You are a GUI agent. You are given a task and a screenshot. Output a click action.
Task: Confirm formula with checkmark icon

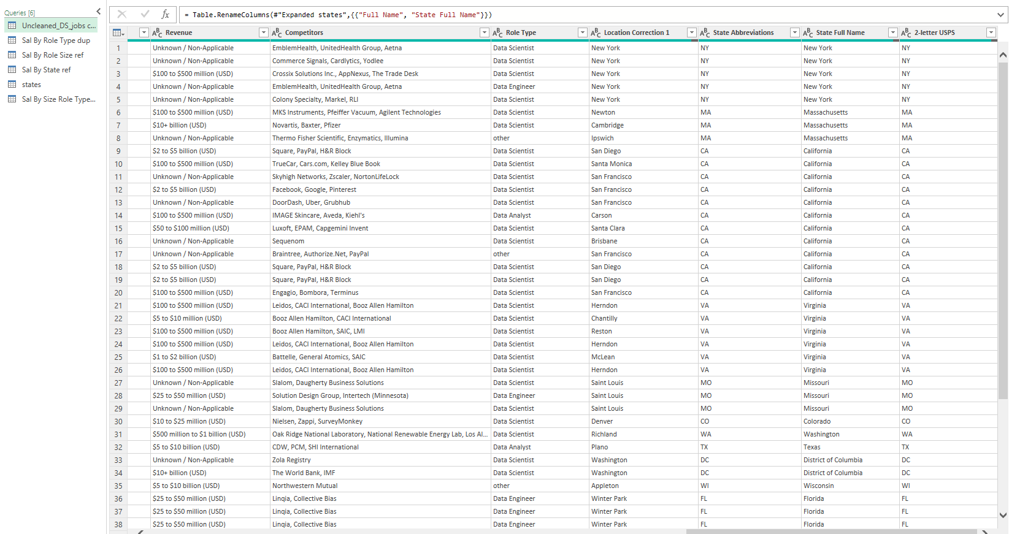(145, 14)
